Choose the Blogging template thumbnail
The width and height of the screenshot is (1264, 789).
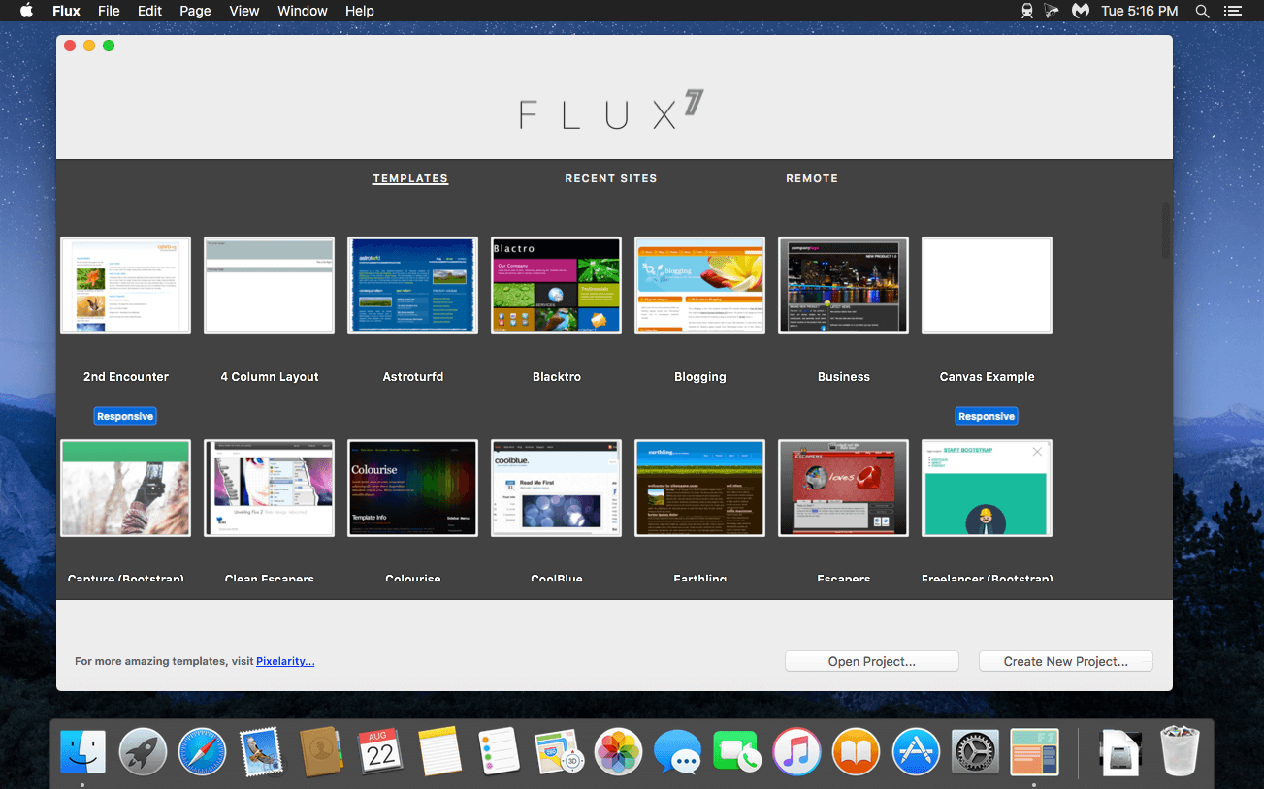click(700, 285)
